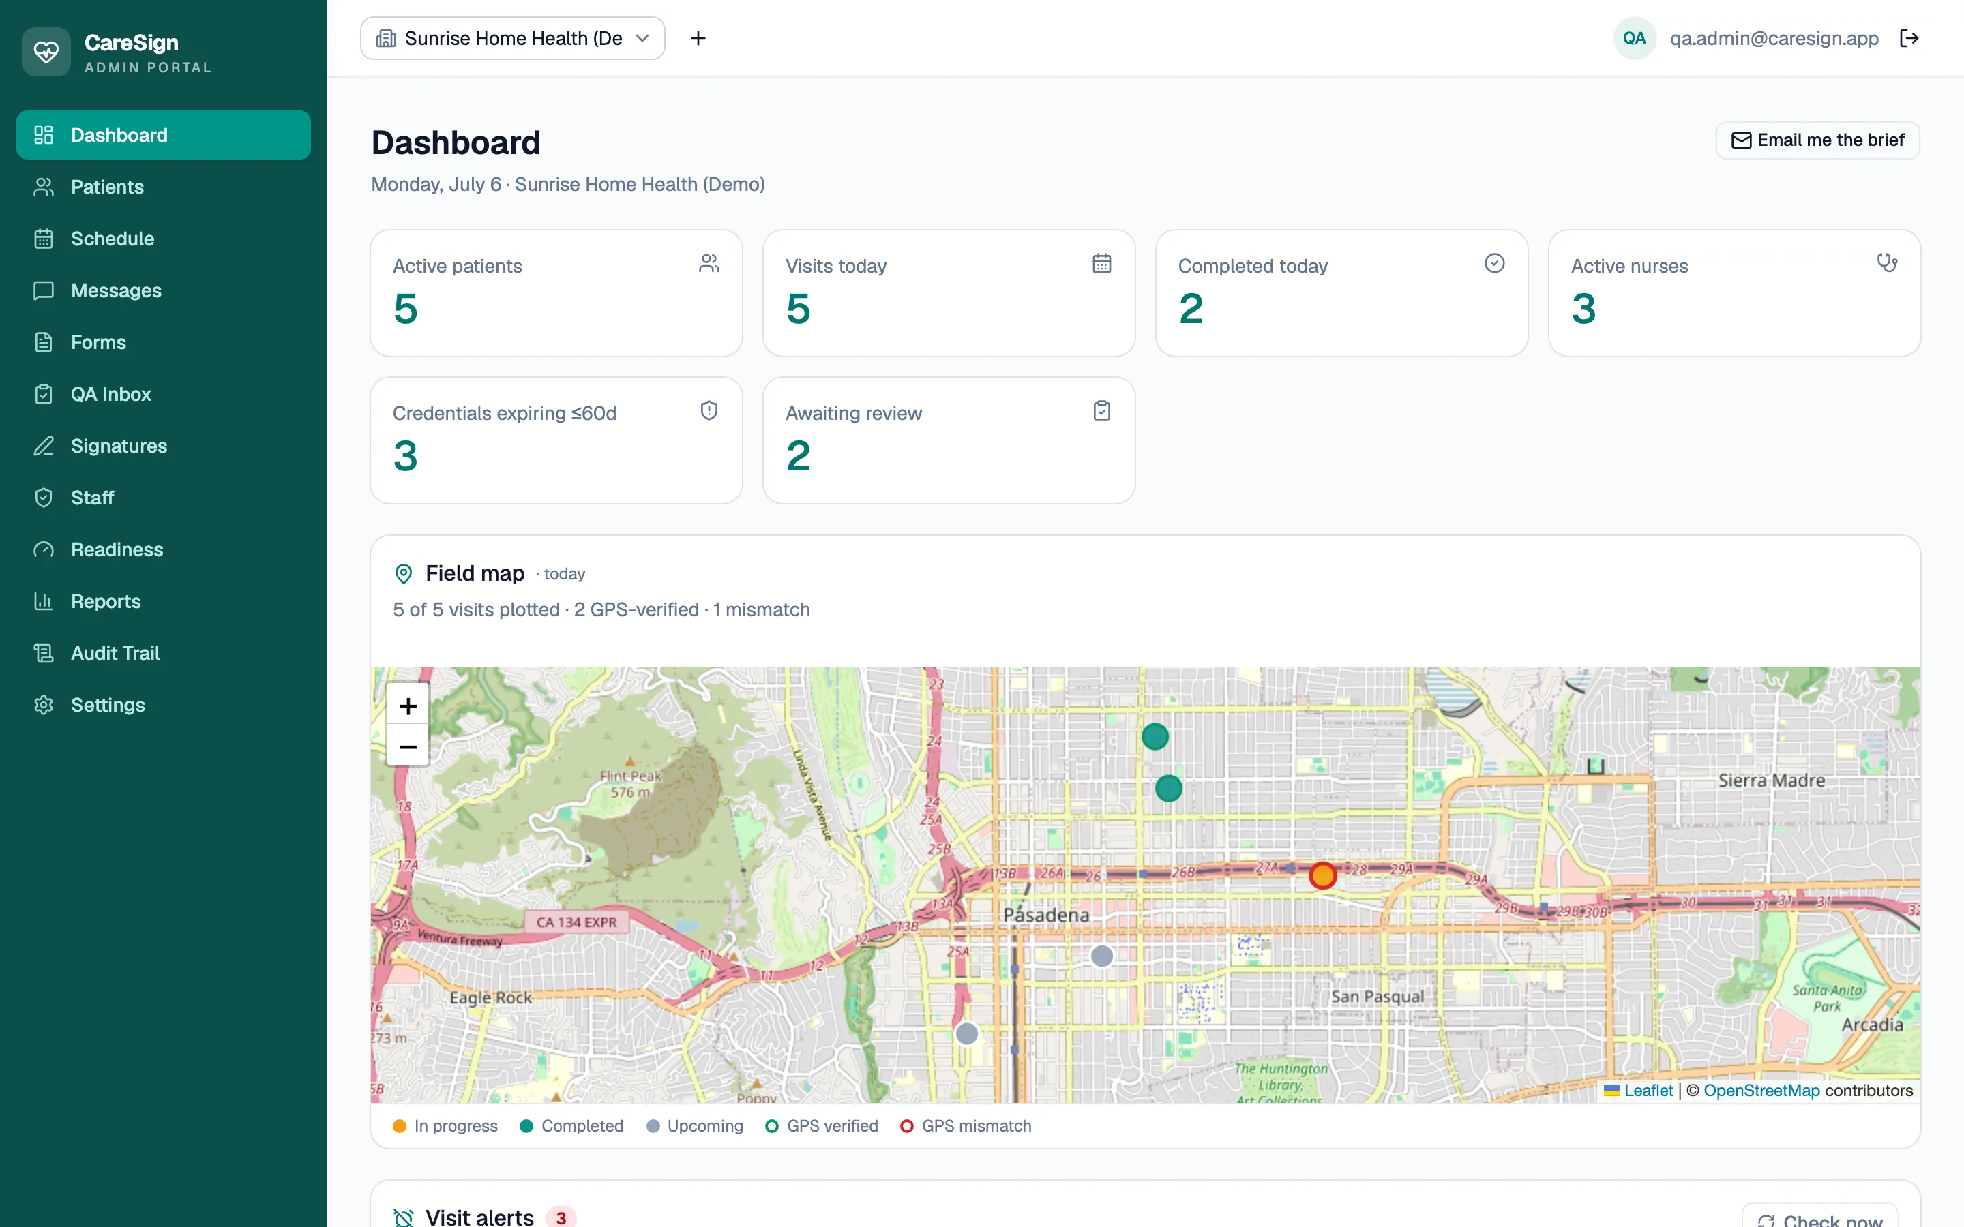Image resolution: width=1964 pixels, height=1227 pixels.
Task: Click clipboard icon on Awaiting review card
Action: pos(1101,410)
